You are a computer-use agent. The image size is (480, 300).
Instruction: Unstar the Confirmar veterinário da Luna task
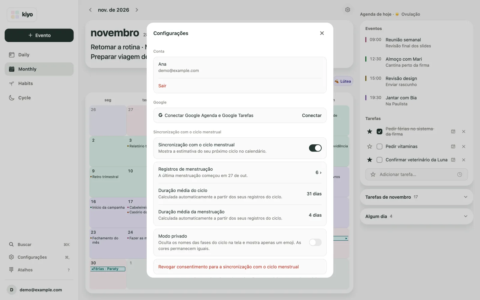pos(370,160)
